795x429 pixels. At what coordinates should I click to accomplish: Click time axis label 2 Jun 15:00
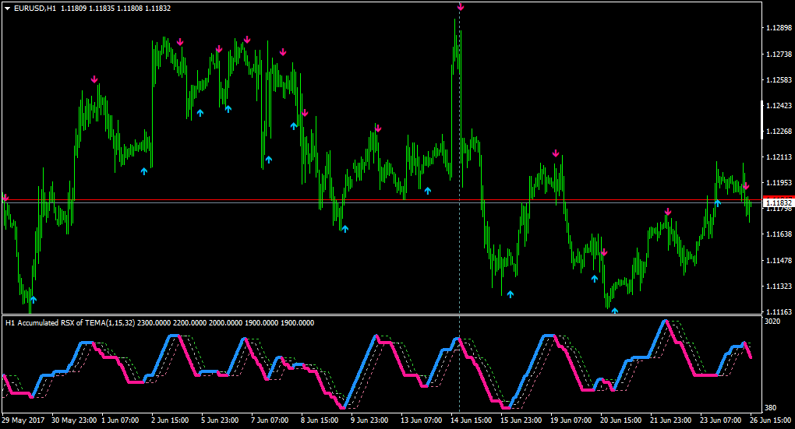coord(170,420)
